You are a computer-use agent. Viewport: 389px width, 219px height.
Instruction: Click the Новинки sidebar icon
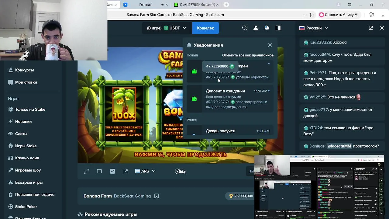click(11, 121)
